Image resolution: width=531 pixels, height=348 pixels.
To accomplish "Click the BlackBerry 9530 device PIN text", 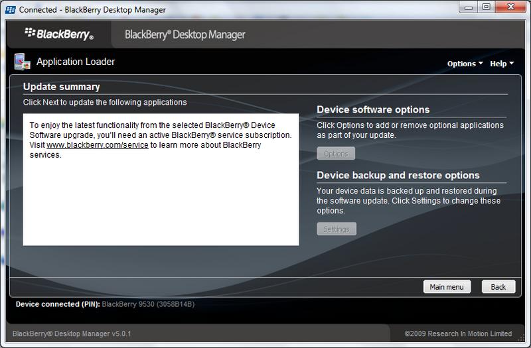I will (148, 305).
